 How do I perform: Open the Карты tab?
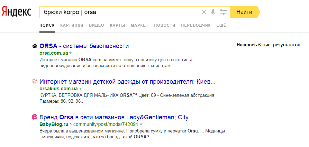tap(117, 25)
